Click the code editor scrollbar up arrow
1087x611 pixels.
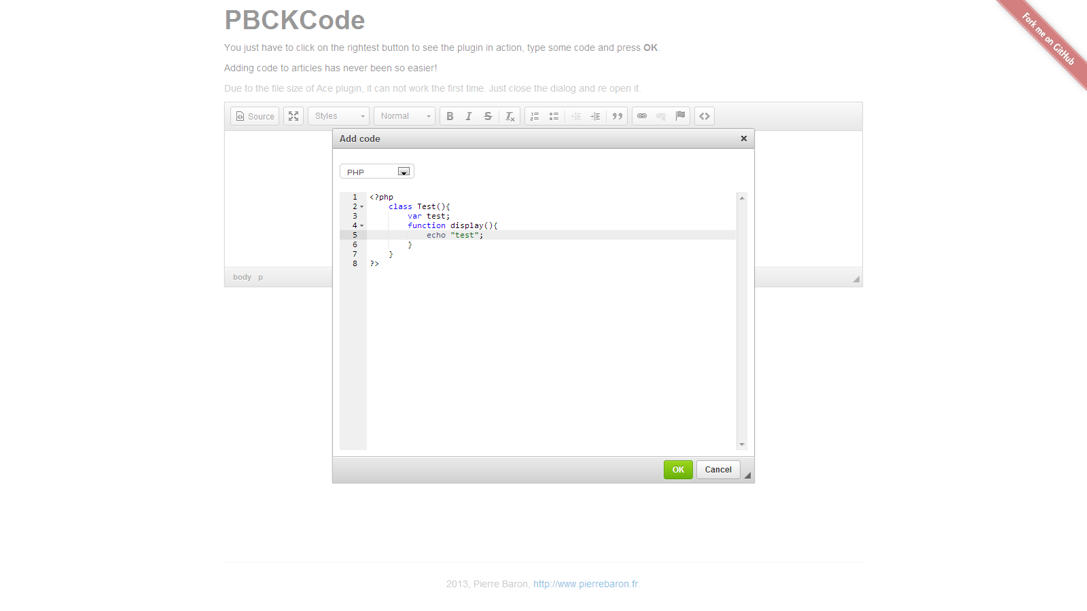[x=742, y=198]
